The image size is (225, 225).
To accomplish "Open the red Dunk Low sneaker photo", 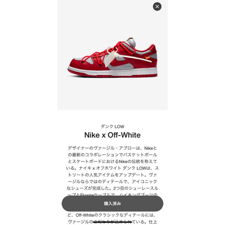I will [x=112, y=57].
